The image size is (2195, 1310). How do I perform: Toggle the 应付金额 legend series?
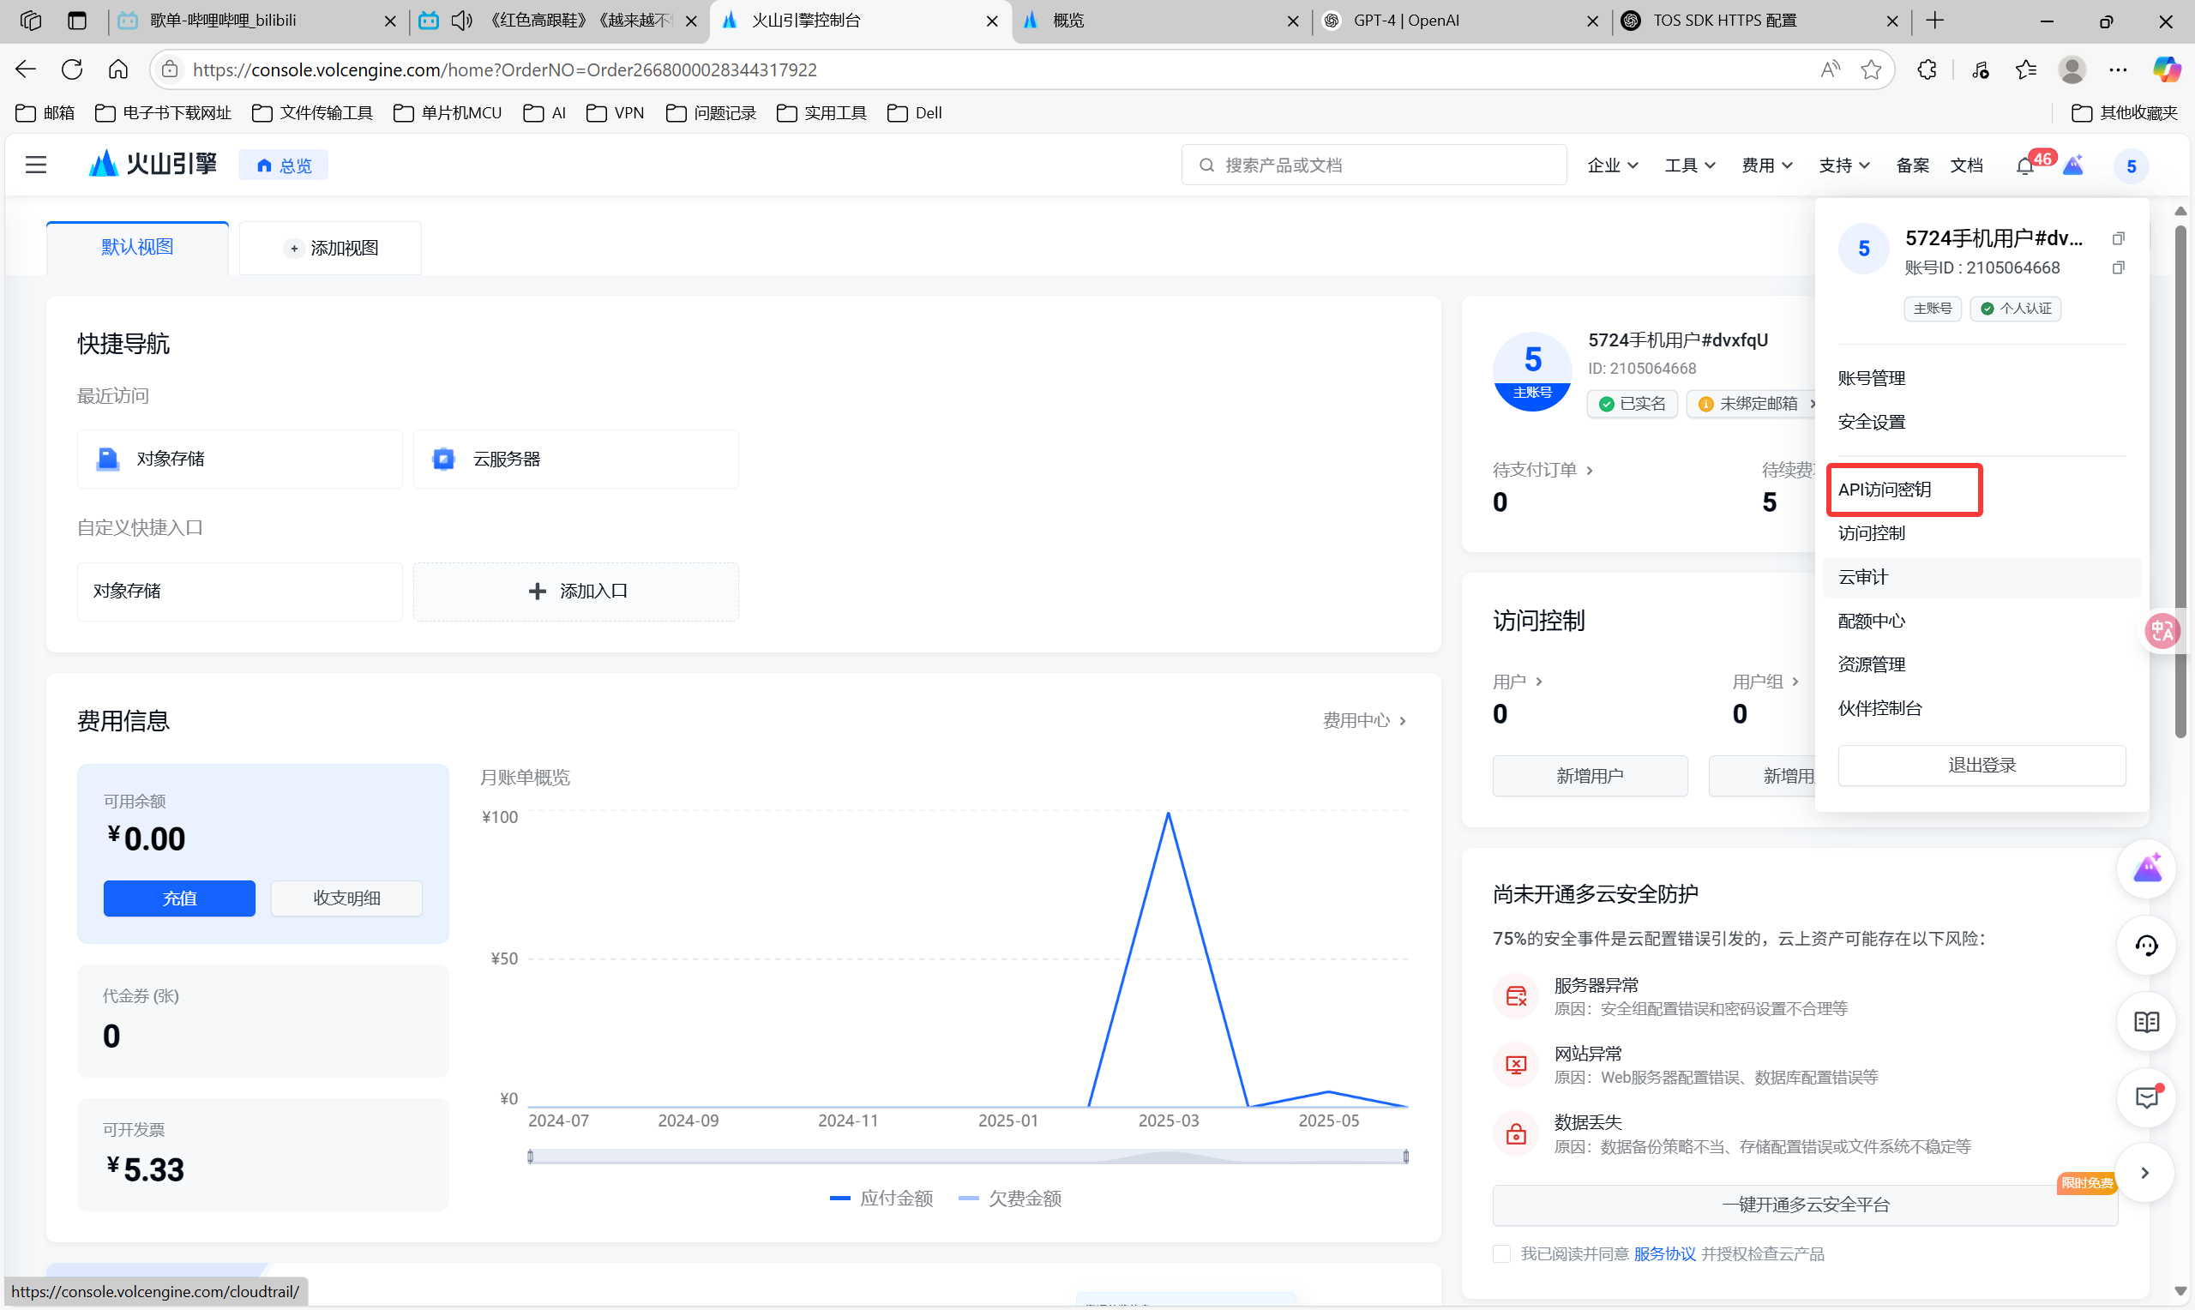(881, 1198)
